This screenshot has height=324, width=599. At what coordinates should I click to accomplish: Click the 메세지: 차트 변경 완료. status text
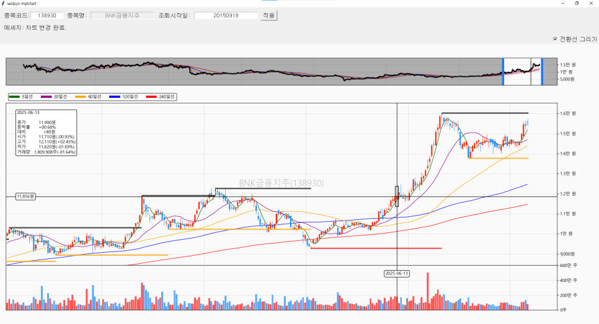click(35, 28)
